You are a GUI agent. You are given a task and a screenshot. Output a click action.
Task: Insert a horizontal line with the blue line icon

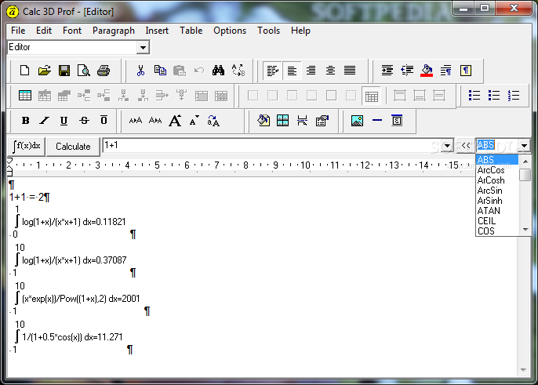(377, 121)
